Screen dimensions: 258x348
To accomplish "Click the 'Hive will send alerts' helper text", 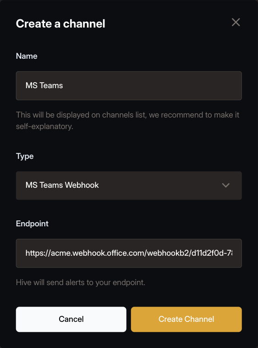I will 81,282.
